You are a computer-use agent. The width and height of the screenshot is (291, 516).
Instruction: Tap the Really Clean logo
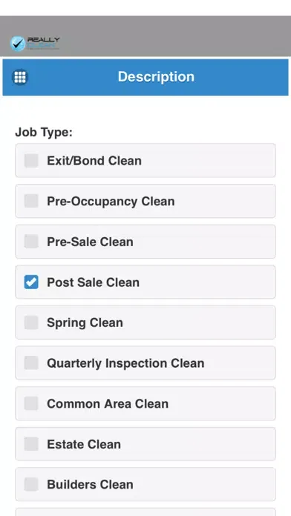[x=35, y=44]
